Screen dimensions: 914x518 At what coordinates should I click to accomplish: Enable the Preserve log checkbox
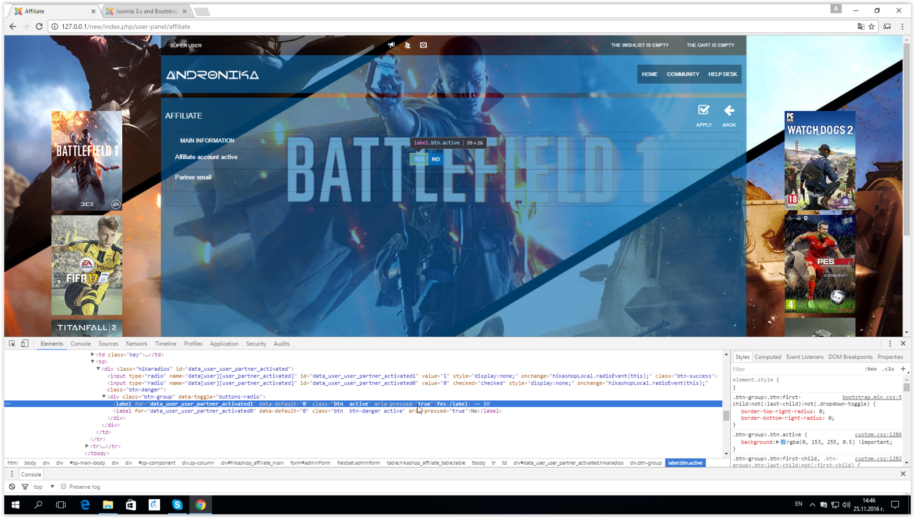63,486
